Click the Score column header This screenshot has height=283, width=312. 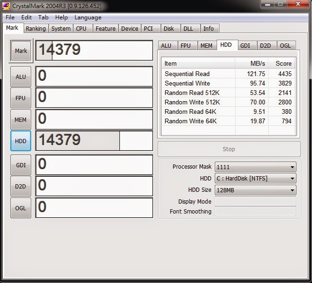tap(282, 63)
